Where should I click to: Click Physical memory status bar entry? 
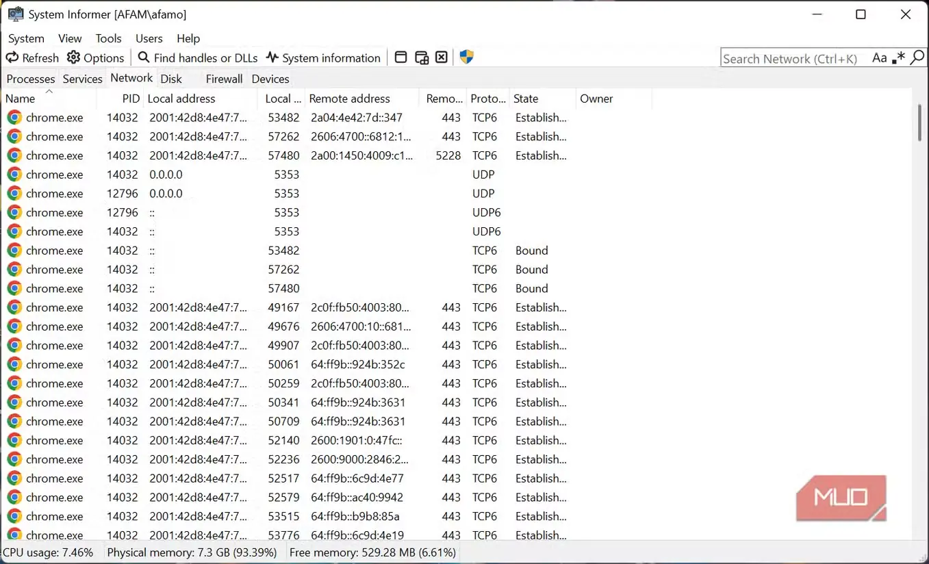click(192, 552)
